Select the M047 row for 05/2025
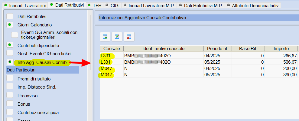 click(x=199, y=74)
